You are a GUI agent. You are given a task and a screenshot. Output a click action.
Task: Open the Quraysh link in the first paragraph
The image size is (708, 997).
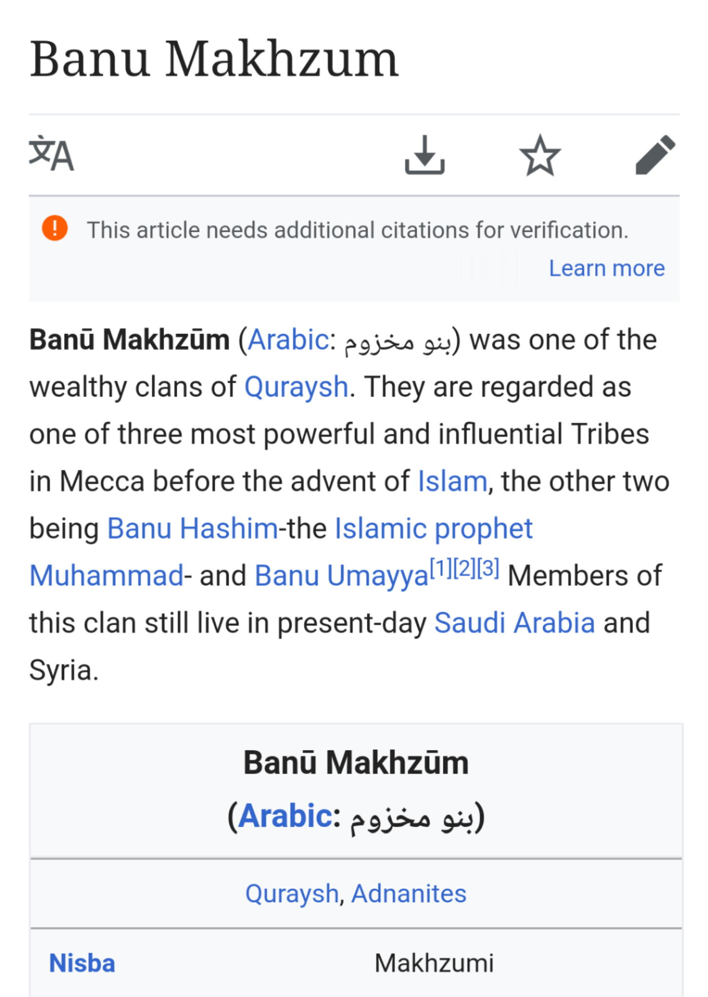click(296, 387)
